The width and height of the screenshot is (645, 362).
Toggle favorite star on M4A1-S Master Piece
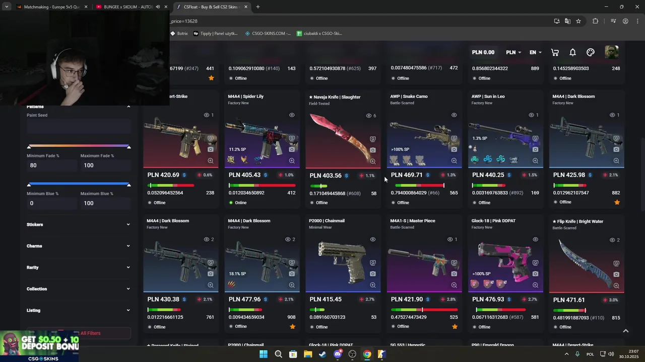pyautogui.click(x=455, y=326)
